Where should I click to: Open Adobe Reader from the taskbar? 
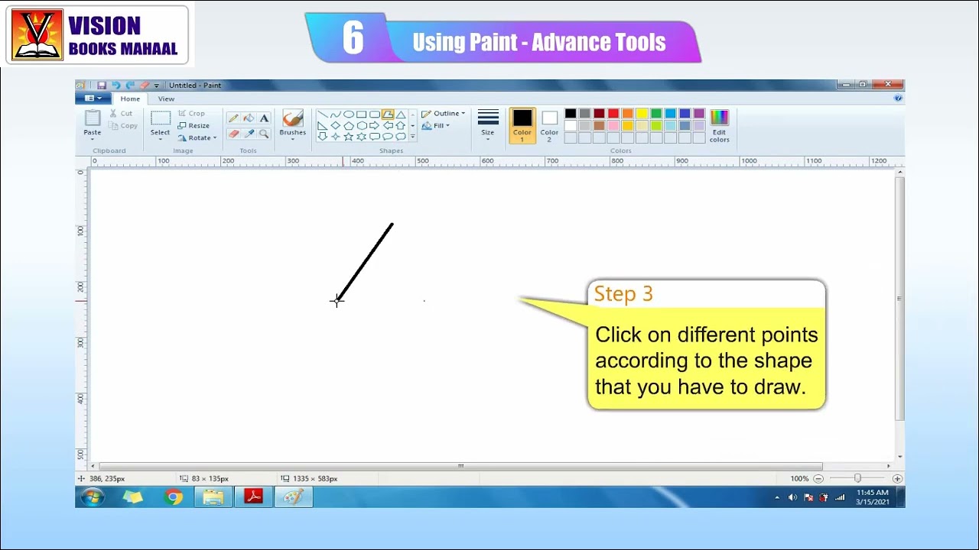(253, 497)
